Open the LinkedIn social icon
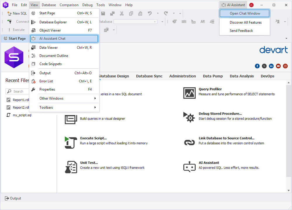Screen dimensions: 292x210 [x=271, y=66]
